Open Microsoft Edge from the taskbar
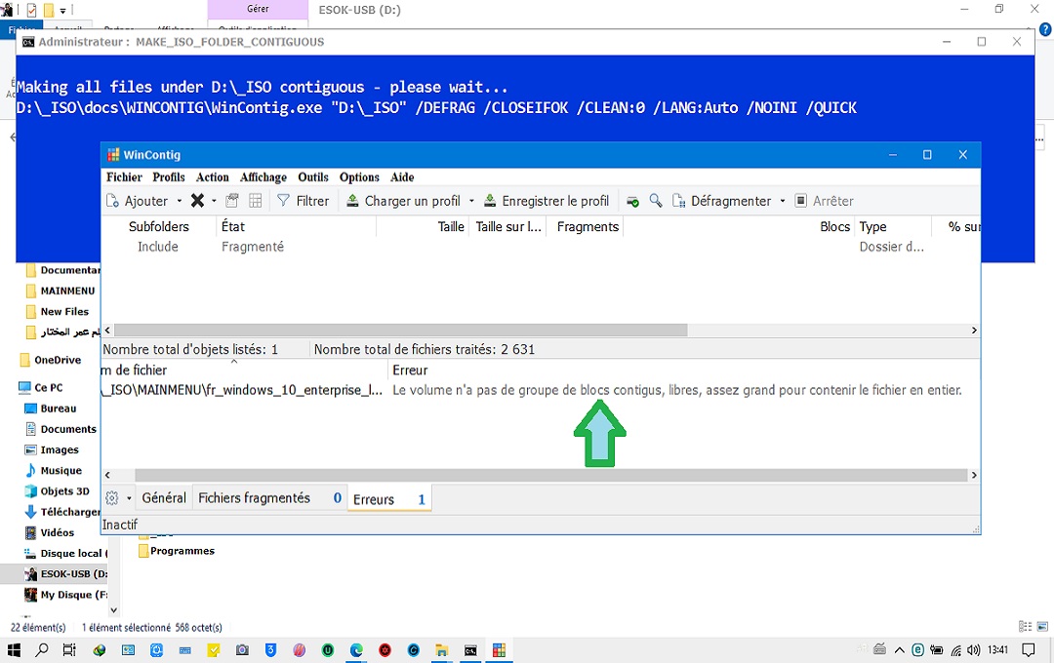 356,650
